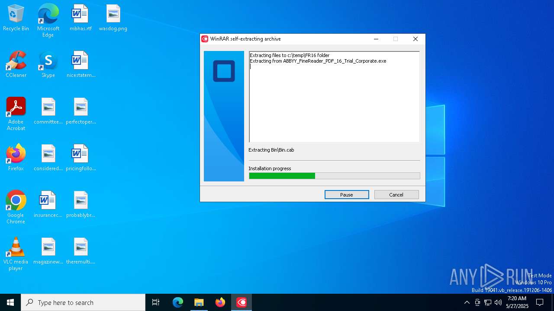Click the taskbar search box

click(x=83, y=302)
